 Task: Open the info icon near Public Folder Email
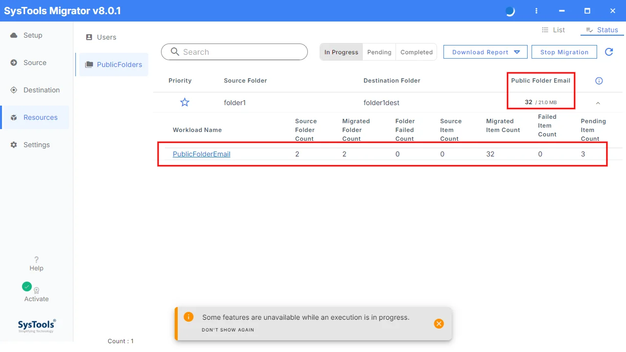(599, 81)
